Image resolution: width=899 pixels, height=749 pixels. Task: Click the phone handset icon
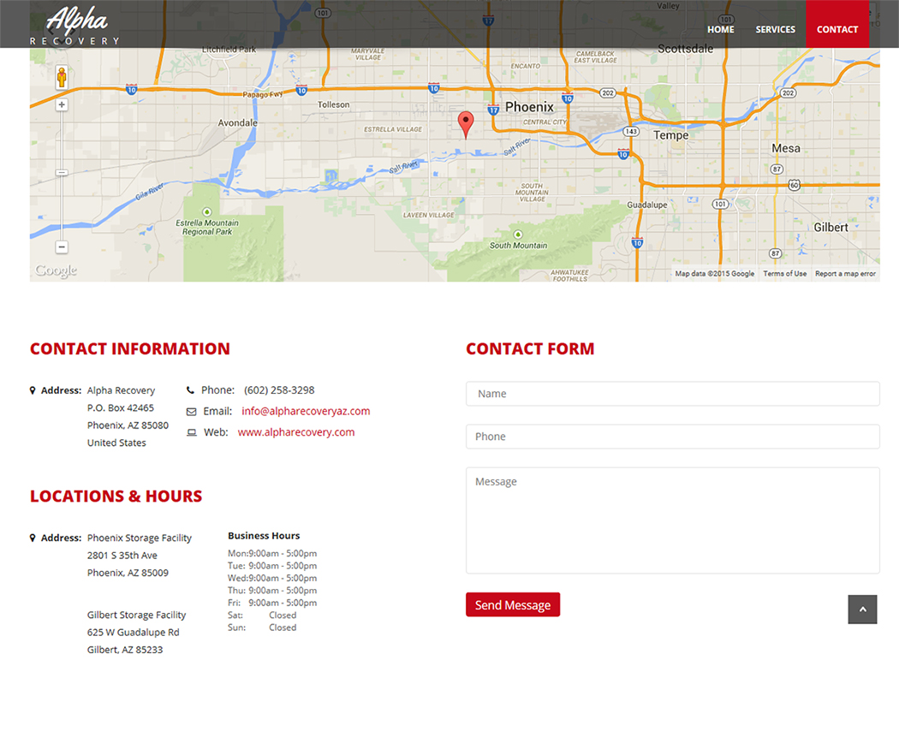pyautogui.click(x=190, y=389)
